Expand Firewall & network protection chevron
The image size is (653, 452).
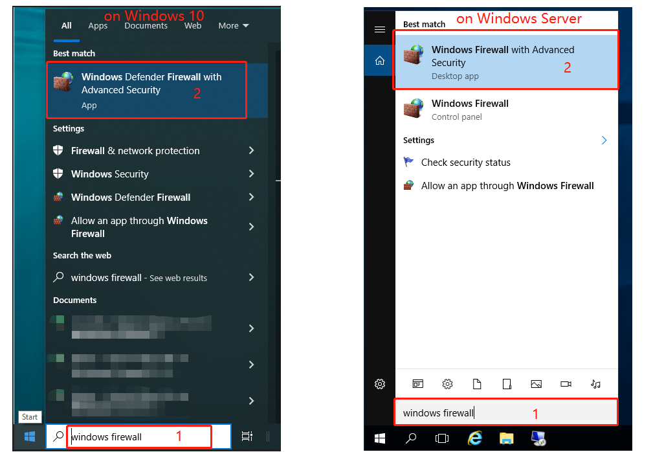click(251, 150)
